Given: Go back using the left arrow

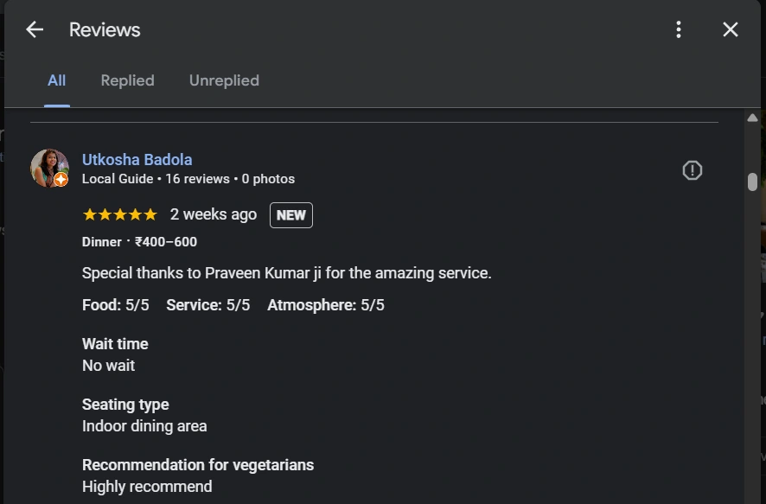Looking at the screenshot, I should coord(35,29).
